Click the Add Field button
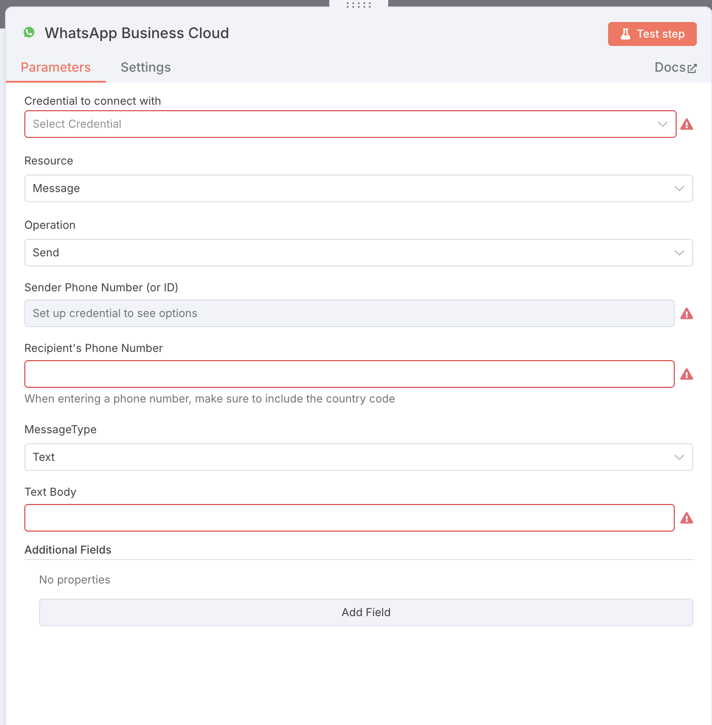 [366, 612]
